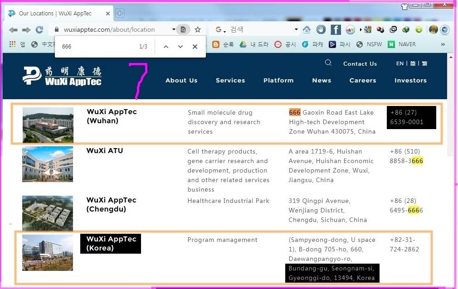Screen dimensions: 458x289
Task: Close the find bar
Action: coord(195,47)
